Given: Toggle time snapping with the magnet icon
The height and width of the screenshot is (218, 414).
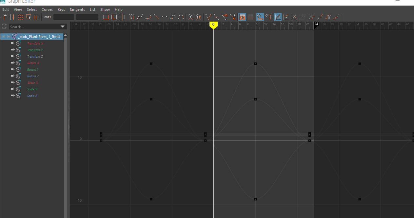Looking at the screenshot, I should [x=259, y=17].
